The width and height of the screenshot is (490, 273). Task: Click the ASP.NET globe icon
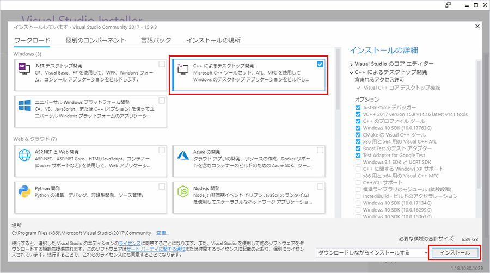click(x=24, y=155)
